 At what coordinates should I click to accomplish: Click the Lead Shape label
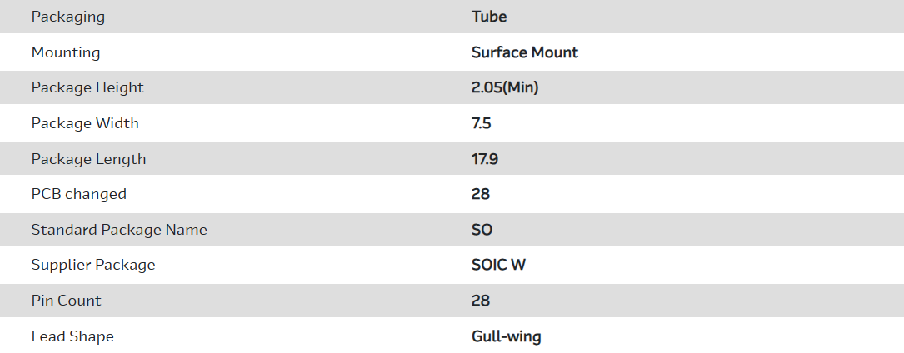[72, 336]
